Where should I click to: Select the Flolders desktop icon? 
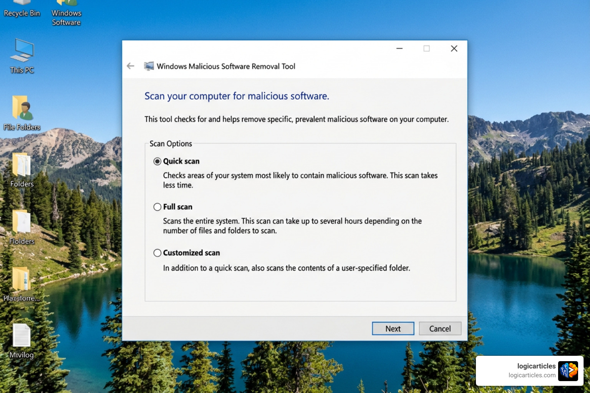(22, 227)
